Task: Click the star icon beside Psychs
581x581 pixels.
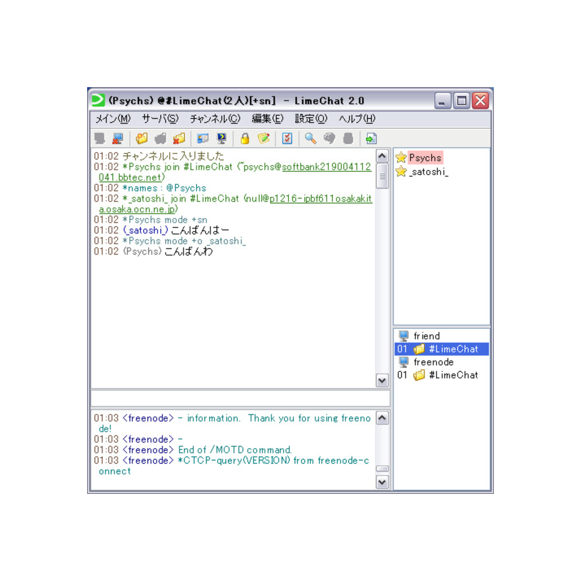Action: pos(401,158)
